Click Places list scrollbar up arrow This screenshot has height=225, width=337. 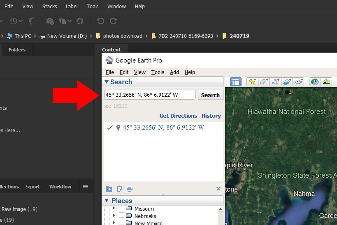220,209
